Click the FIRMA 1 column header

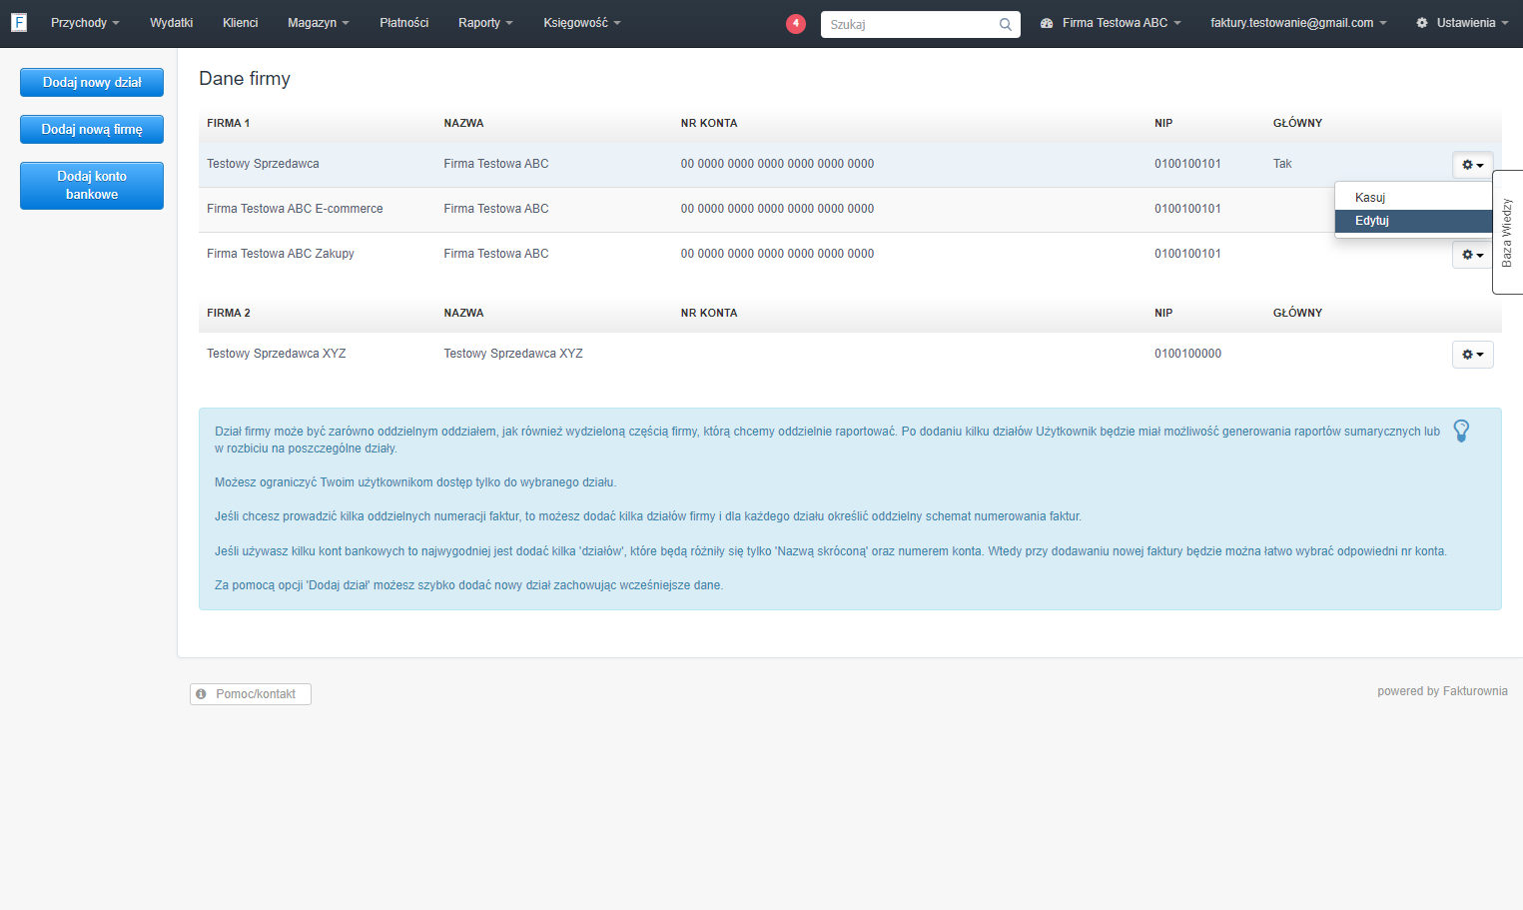(229, 124)
